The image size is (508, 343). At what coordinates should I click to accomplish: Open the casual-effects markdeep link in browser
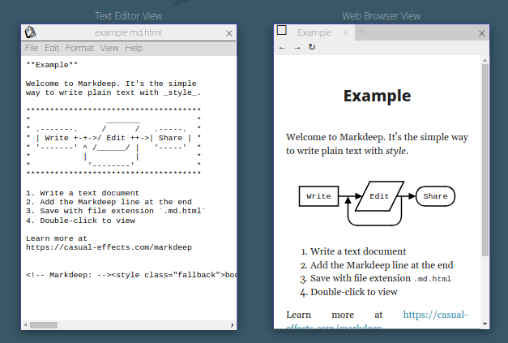click(435, 315)
